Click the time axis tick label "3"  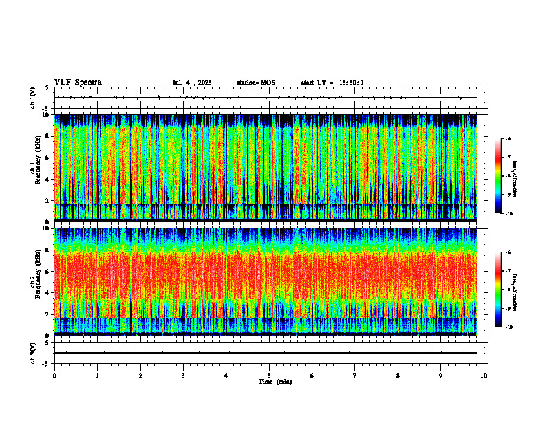click(183, 376)
